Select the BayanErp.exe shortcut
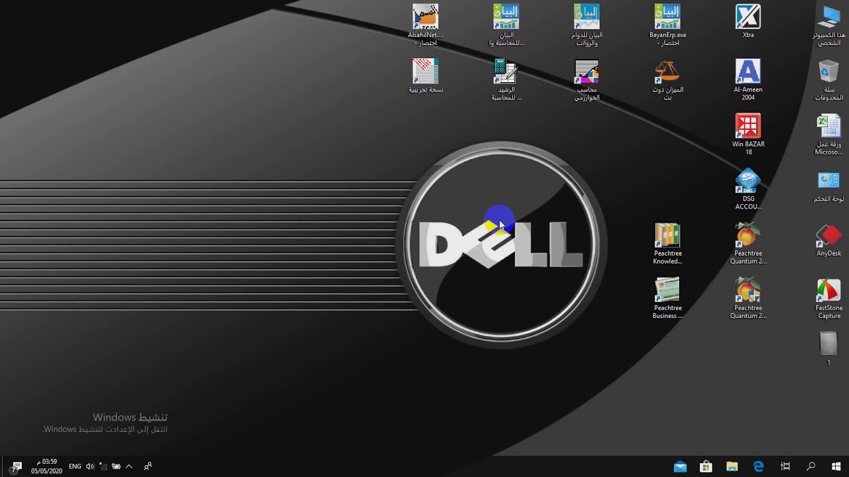The width and height of the screenshot is (849, 477). click(x=667, y=25)
